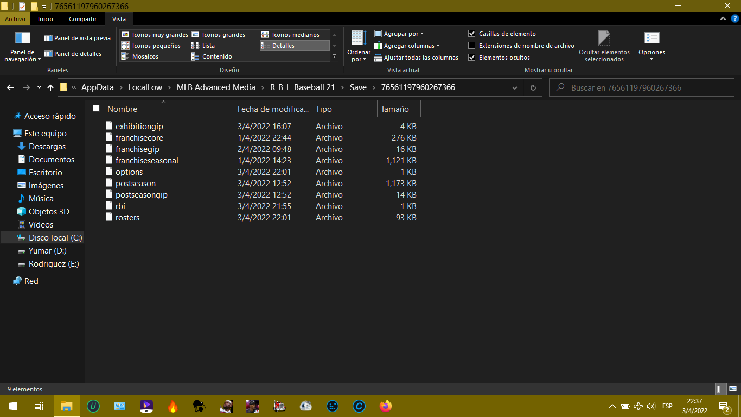Collapse the ribbon with the chevron
Image resolution: width=741 pixels, height=417 pixels.
(723, 19)
